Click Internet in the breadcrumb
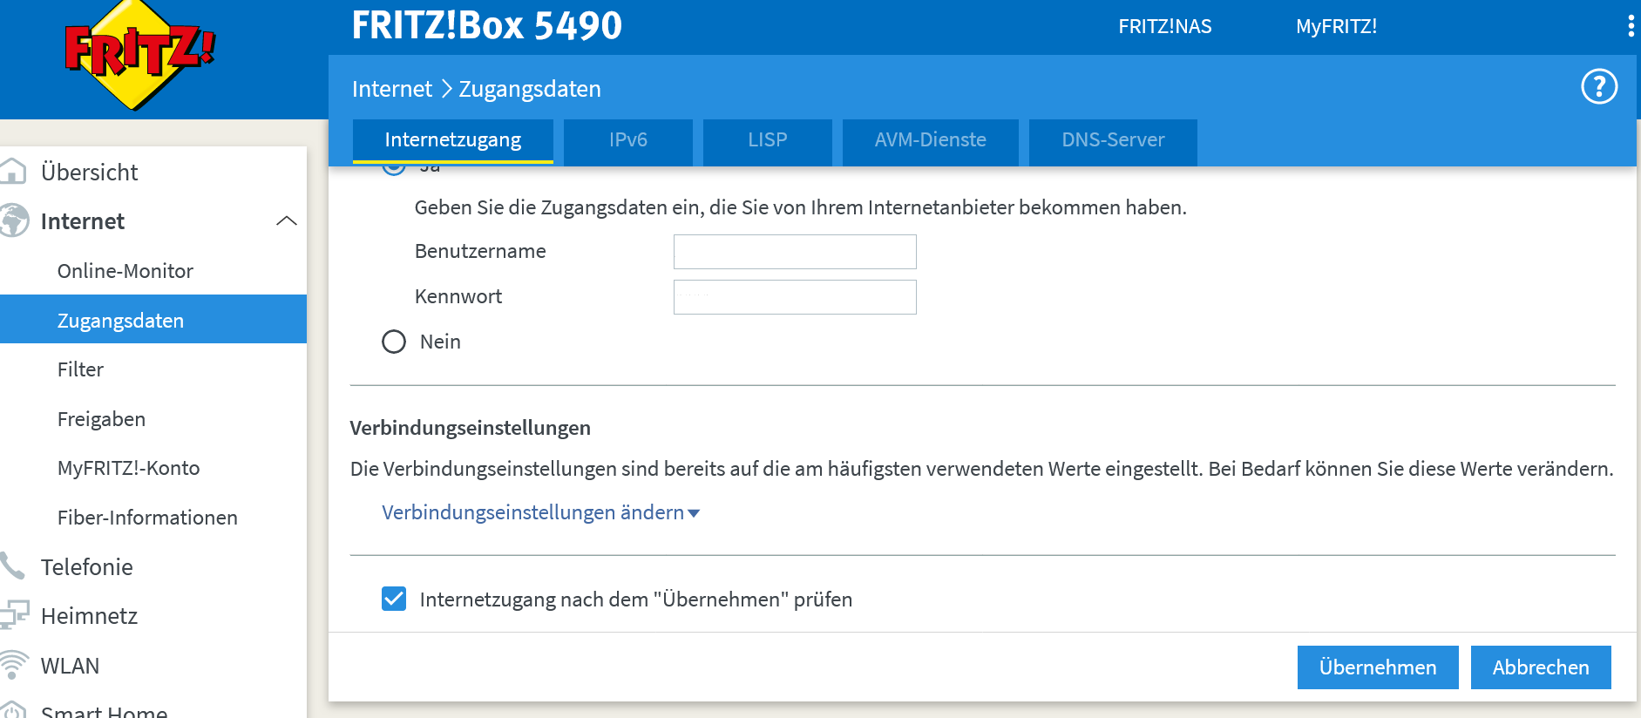The height and width of the screenshot is (718, 1641). (x=392, y=89)
